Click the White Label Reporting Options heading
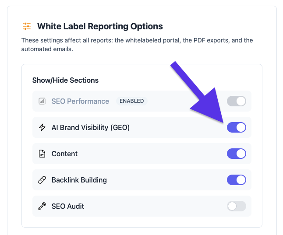This screenshot has width=283, height=235. tap(100, 26)
